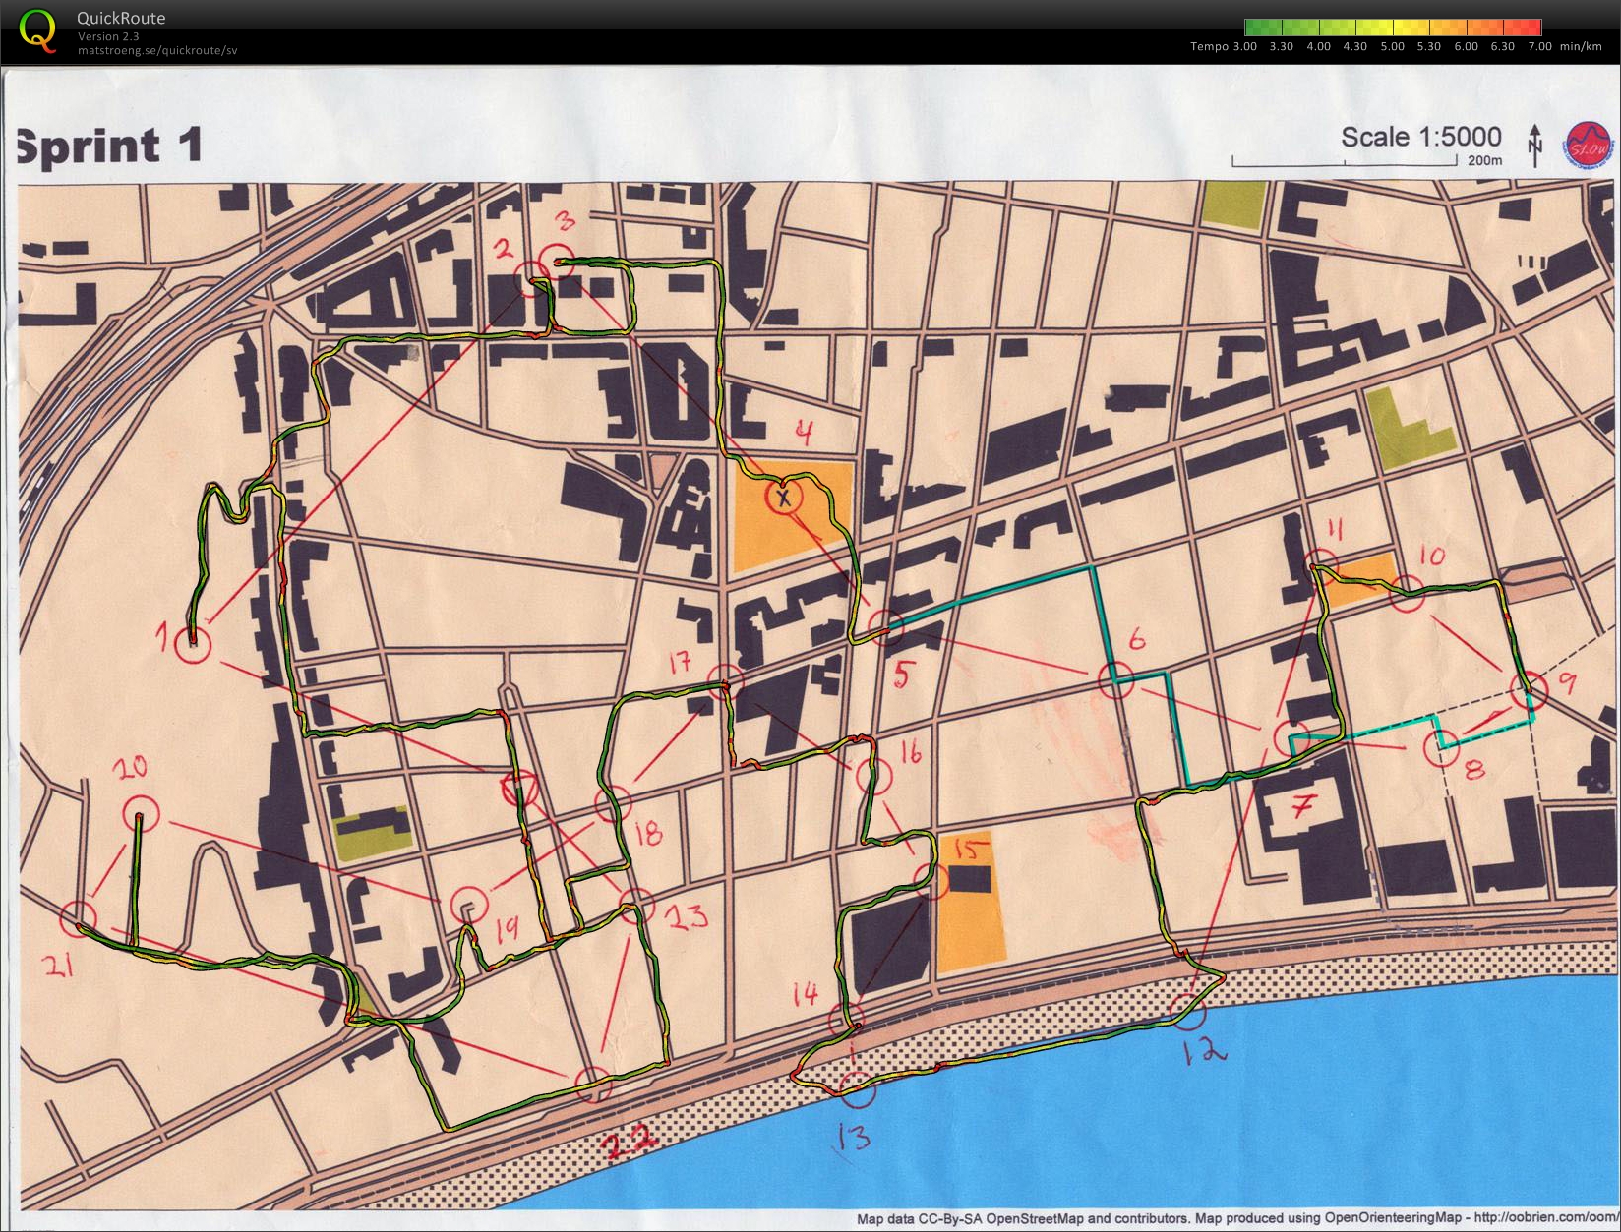
Task: Click the Scale 1:5000 label
Action: [x=1421, y=137]
